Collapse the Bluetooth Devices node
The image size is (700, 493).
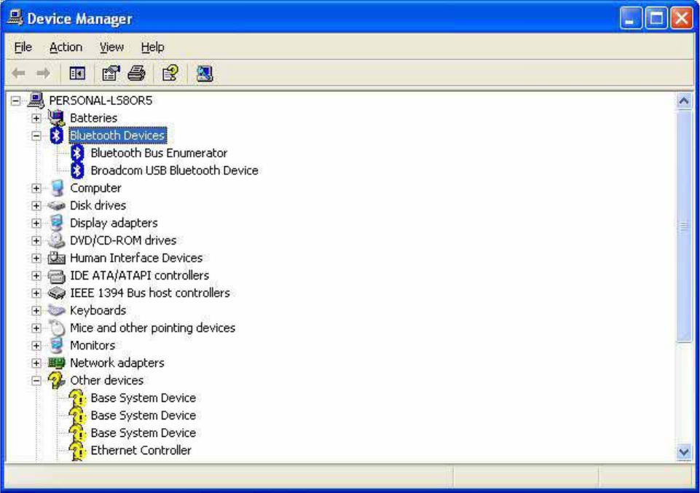tap(36, 135)
